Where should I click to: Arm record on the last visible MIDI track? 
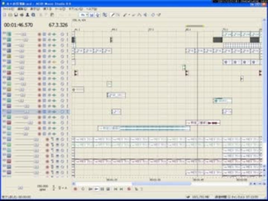47,172
